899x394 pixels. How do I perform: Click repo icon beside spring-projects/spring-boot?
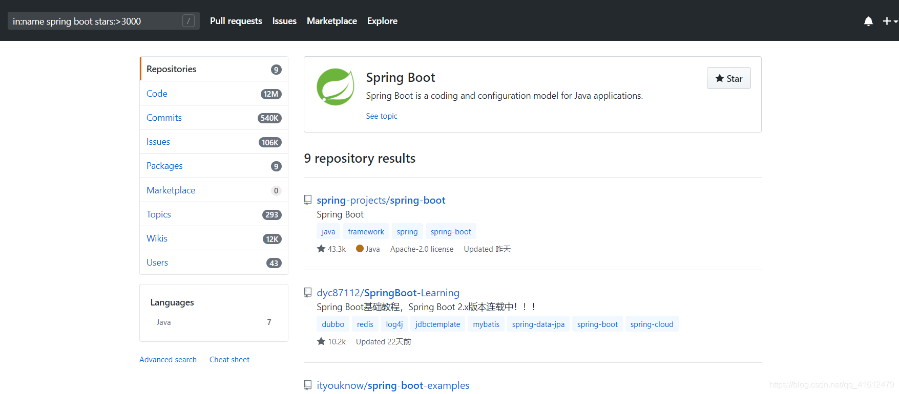(307, 200)
